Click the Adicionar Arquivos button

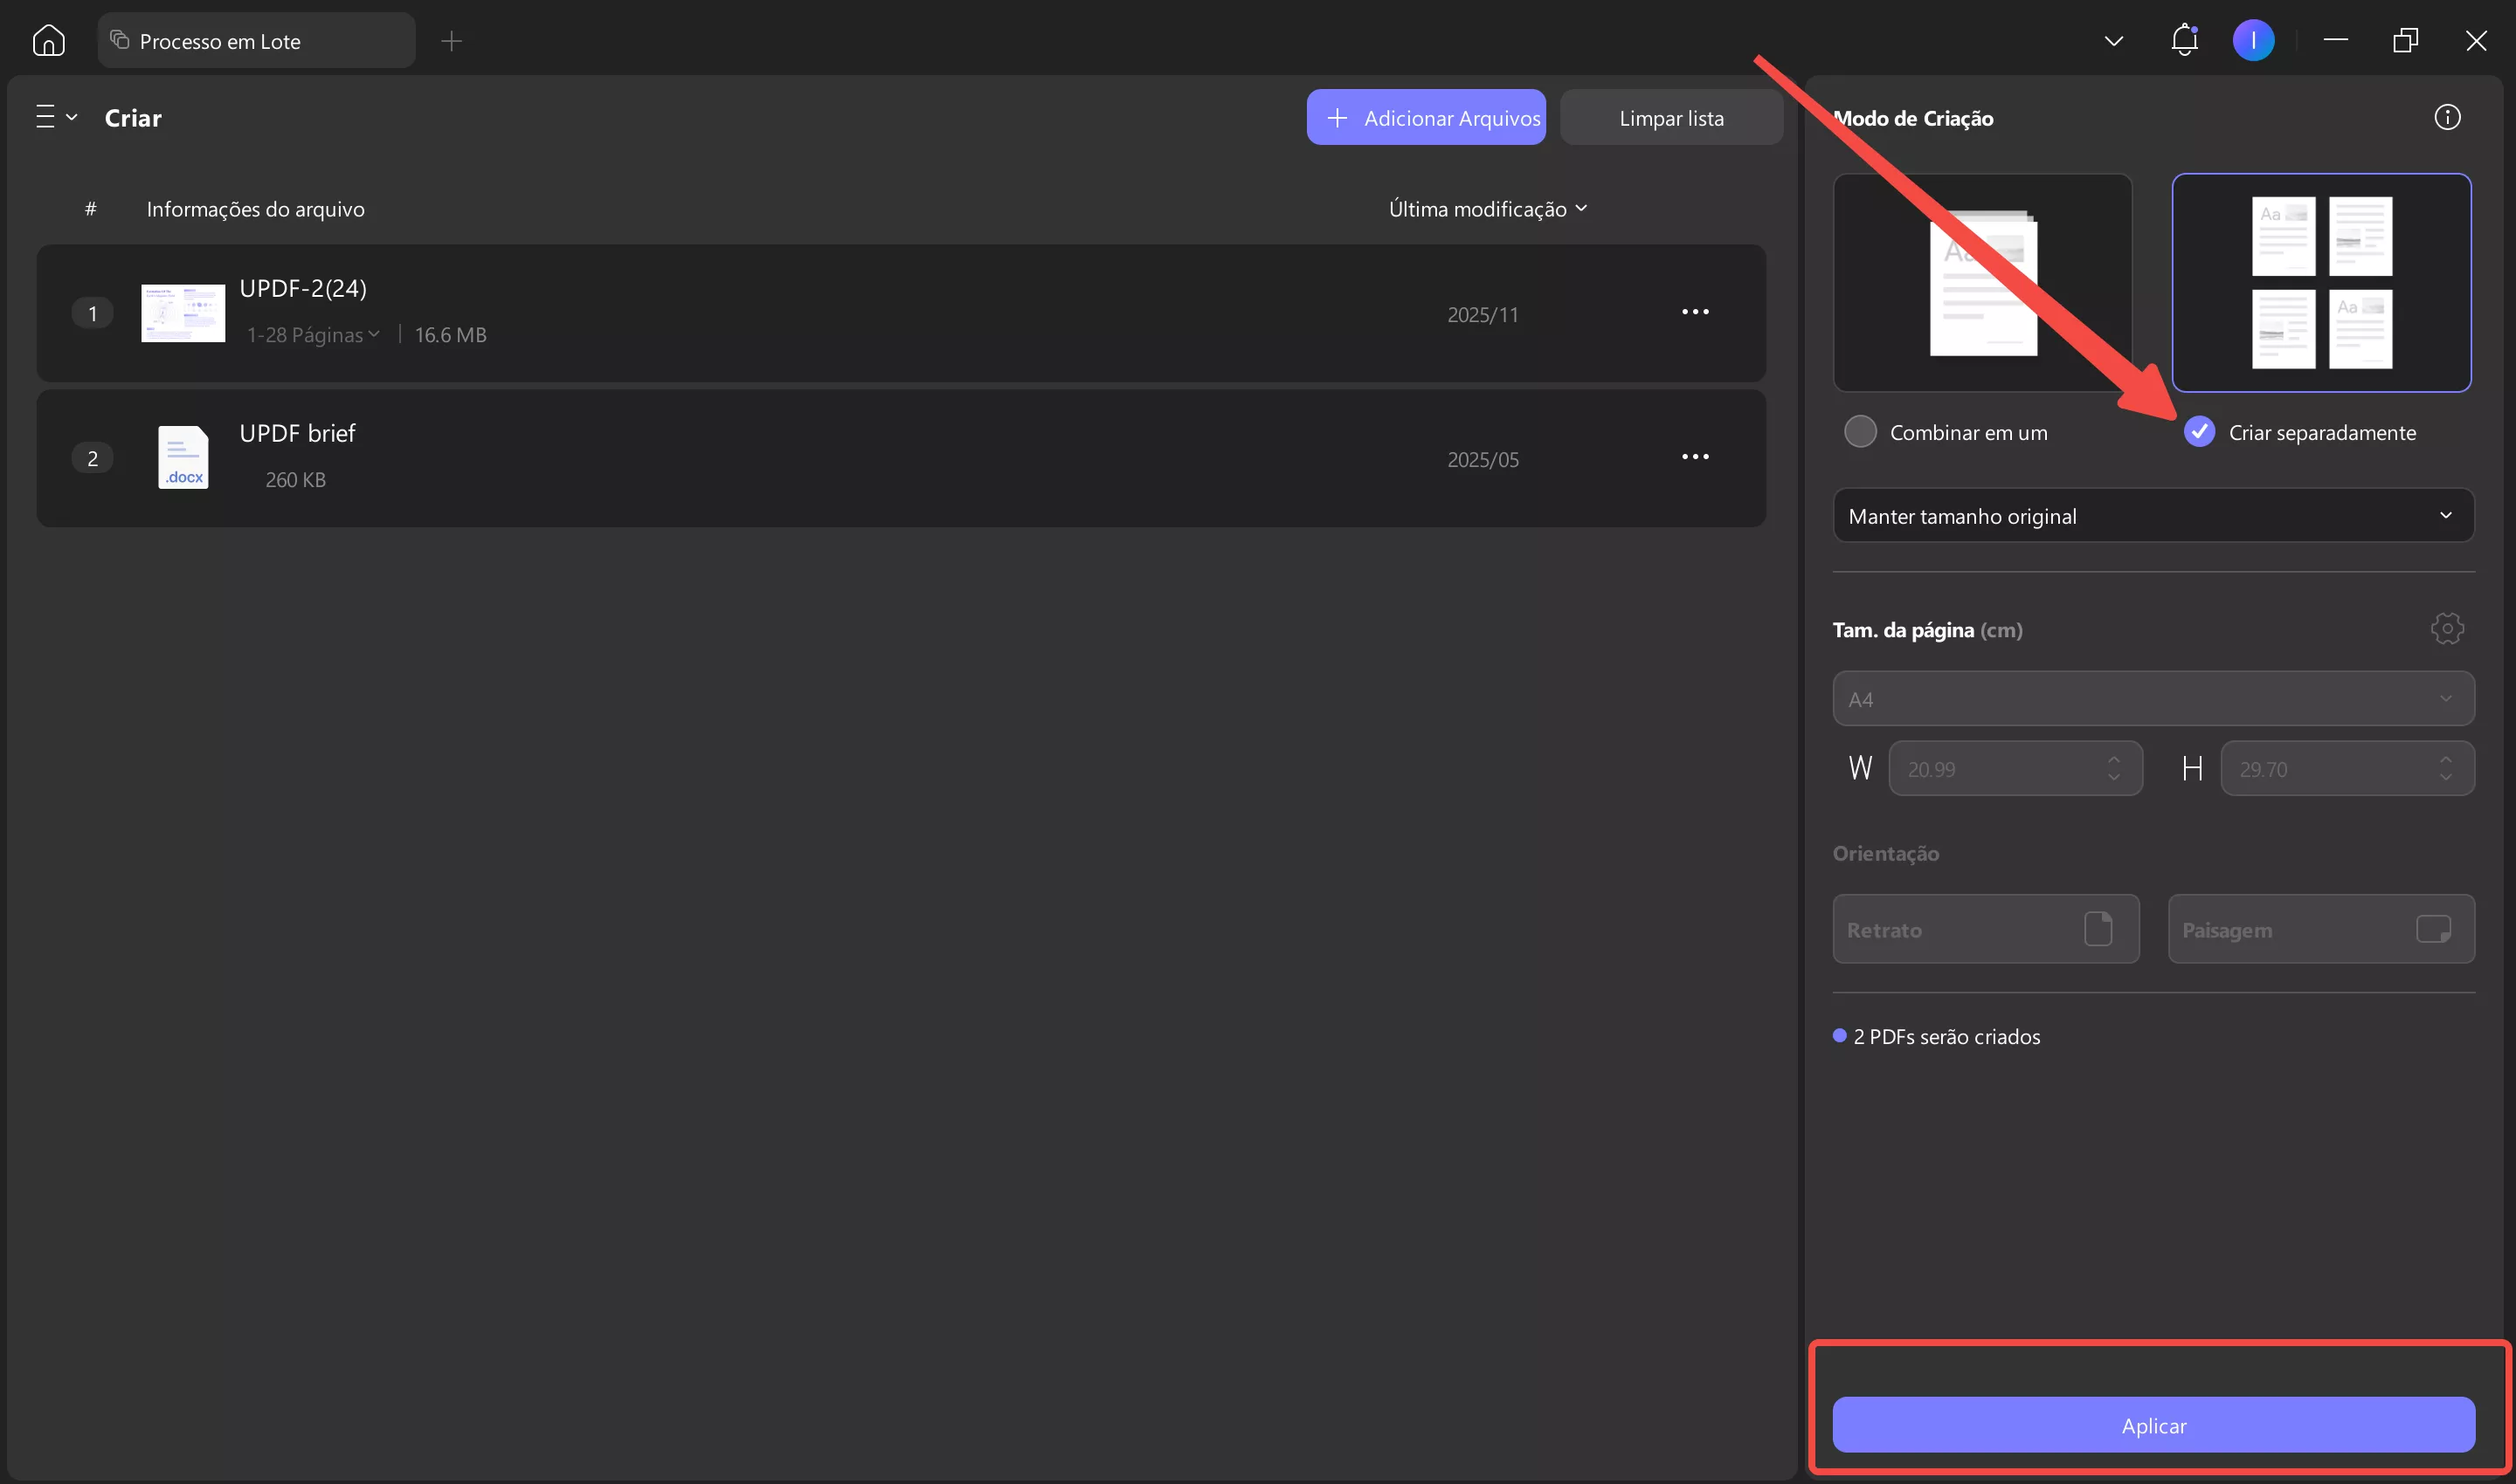click(x=1425, y=117)
